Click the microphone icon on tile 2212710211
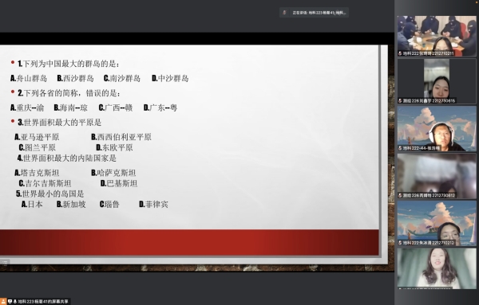Image resolution: width=479 pixels, height=305 pixels. 400,53
